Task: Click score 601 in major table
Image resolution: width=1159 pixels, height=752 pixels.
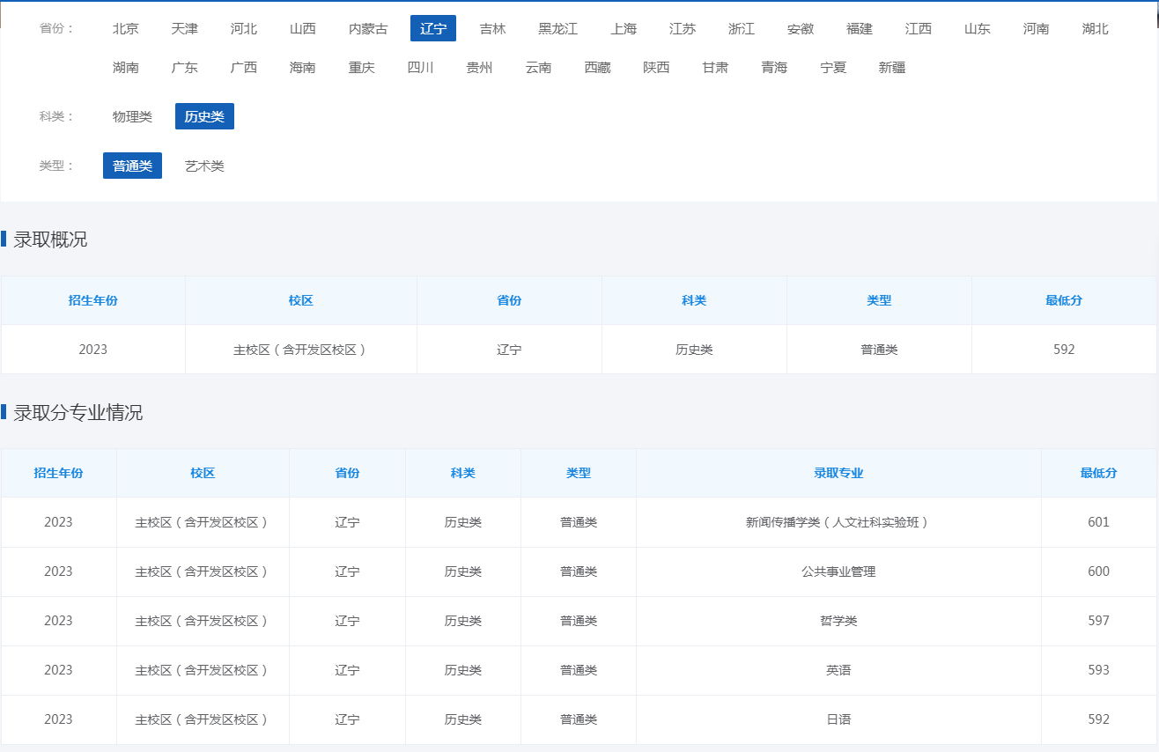Action: coord(1099,522)
